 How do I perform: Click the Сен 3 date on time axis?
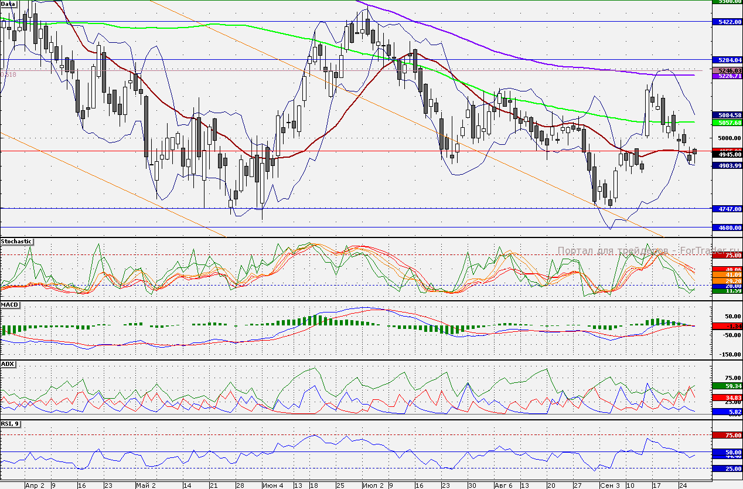609,485
